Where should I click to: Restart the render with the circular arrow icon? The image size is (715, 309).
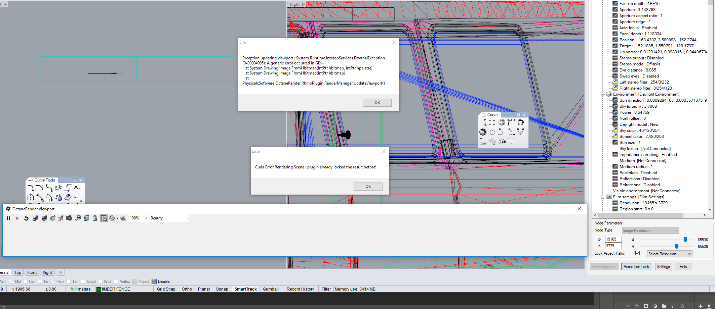pyautogui.click(x=26, y=218)
